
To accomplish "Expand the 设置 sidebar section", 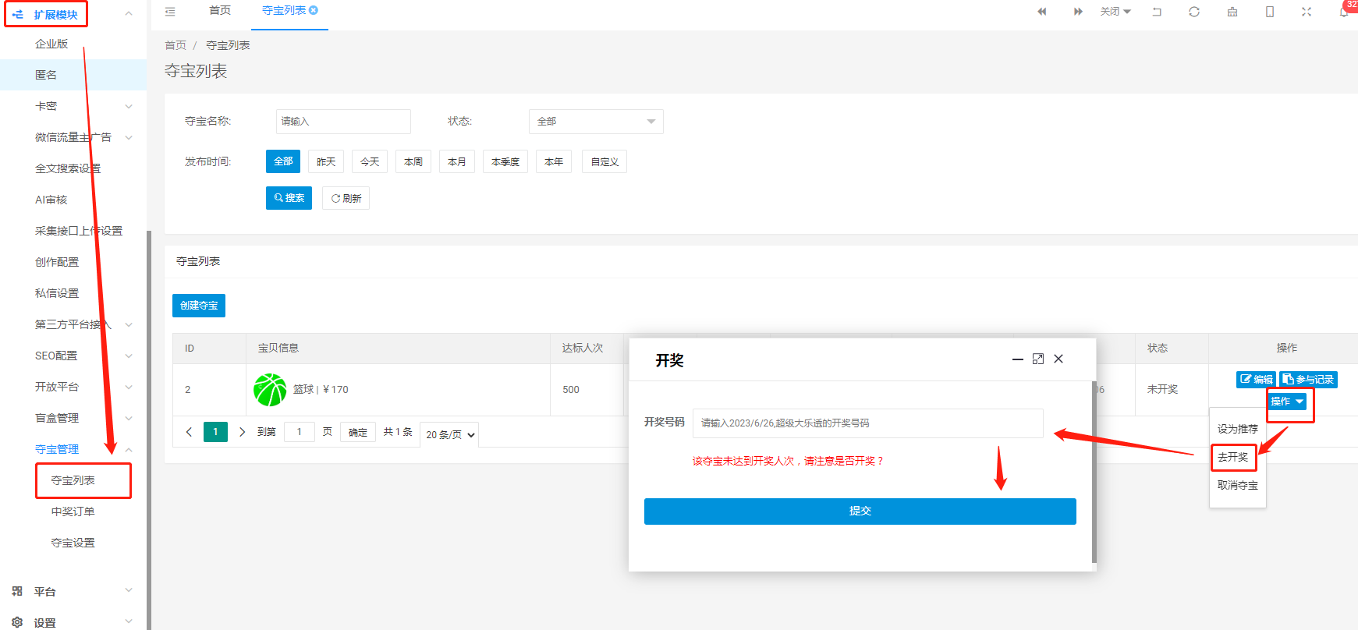I will click(129, 622).
